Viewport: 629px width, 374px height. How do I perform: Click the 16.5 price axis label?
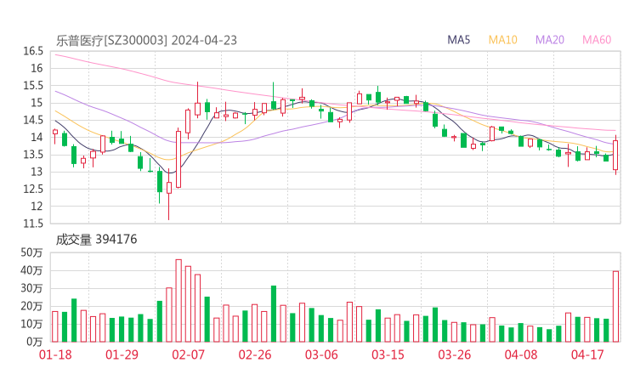click(x=33, y=51)
